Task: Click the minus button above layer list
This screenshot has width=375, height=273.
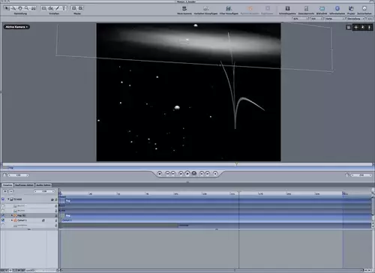Action: [x=11, y=191]
